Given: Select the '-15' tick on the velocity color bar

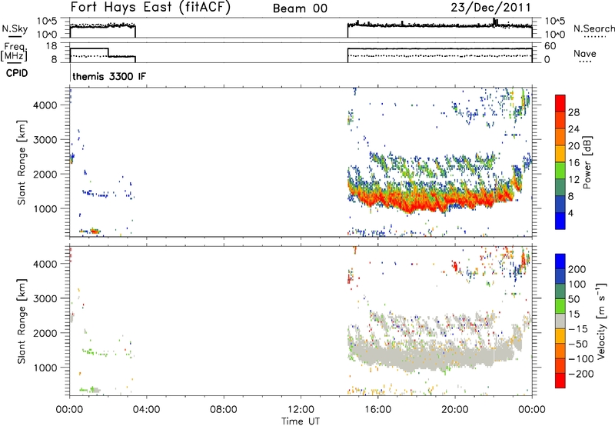Looking at the screenshot, I should (x=578, y=329).
